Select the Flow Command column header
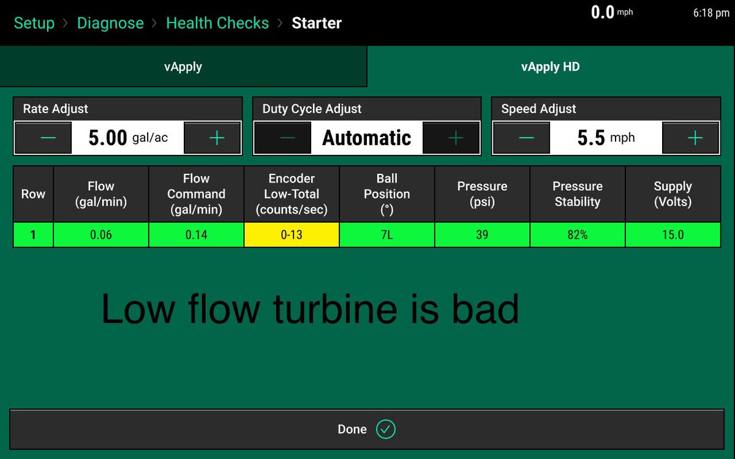Image resolution: width=735 pixels, height=459 pixels. (197, 194)
